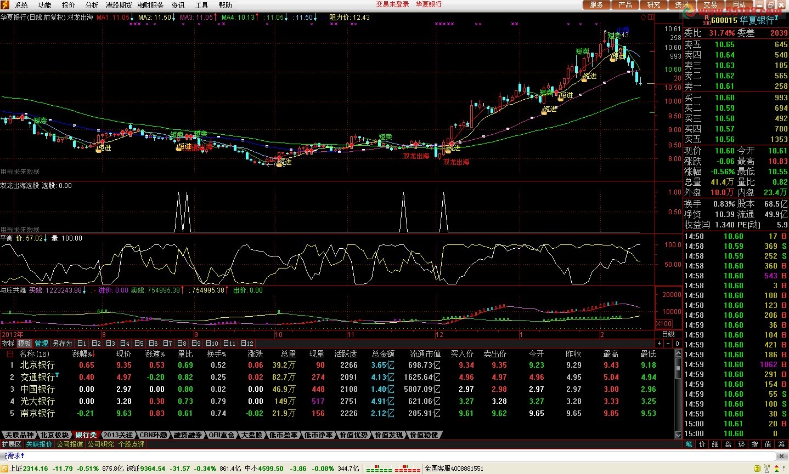
Task: Click the green arrow tray icon in the status bar
Action: click(758, 469)
